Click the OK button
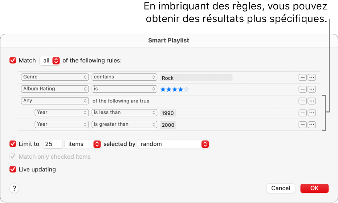The image size is (338, 203). tap(314, 188)
